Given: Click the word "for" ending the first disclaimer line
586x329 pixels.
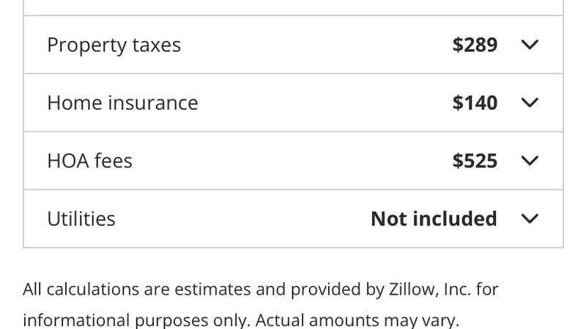Looking at the screenshot, I should pyautogui.click(x=487, y=290).
